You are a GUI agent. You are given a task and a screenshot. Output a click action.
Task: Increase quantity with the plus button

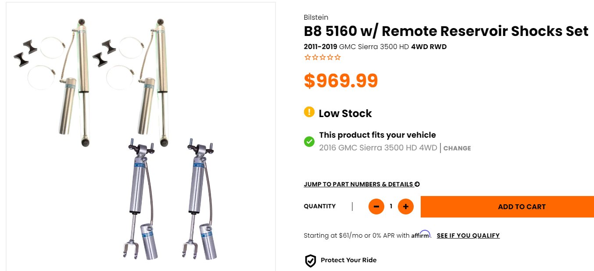click(406, 207)
